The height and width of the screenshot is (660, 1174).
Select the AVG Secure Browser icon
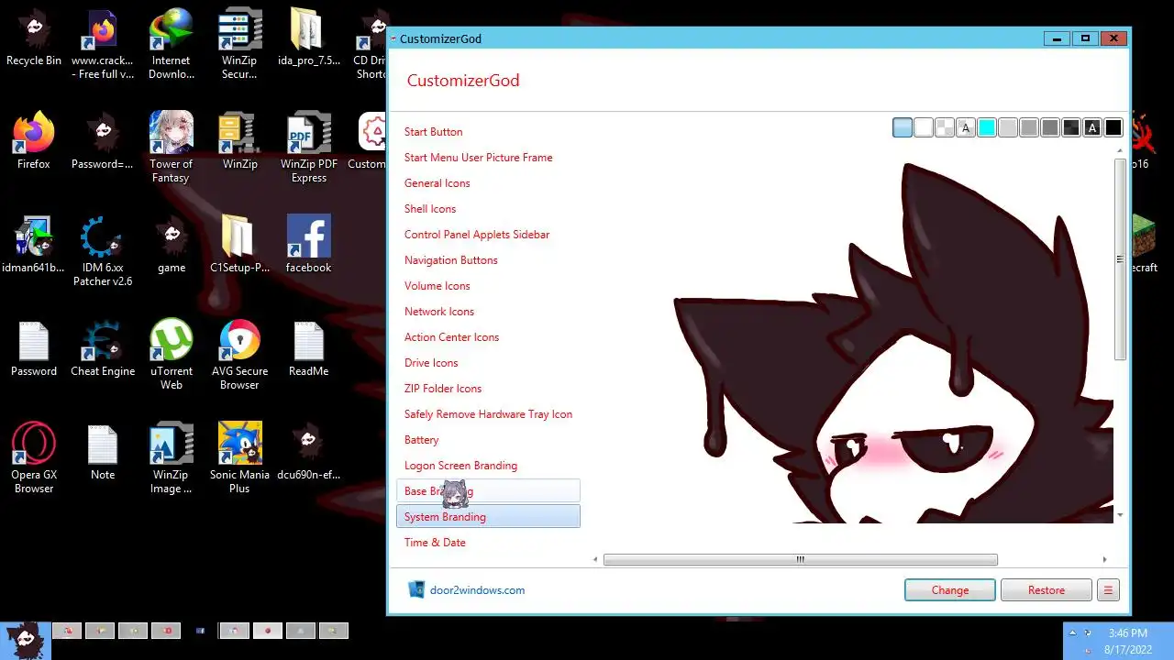239,356
